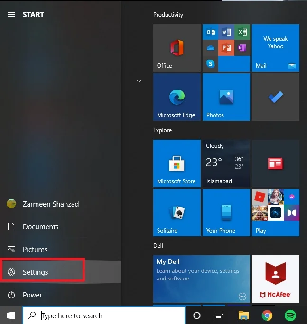The height and width of the screenshot is (324, 307).
Task: Open Roblox in the Play folder
Action: tap(260, 197)
